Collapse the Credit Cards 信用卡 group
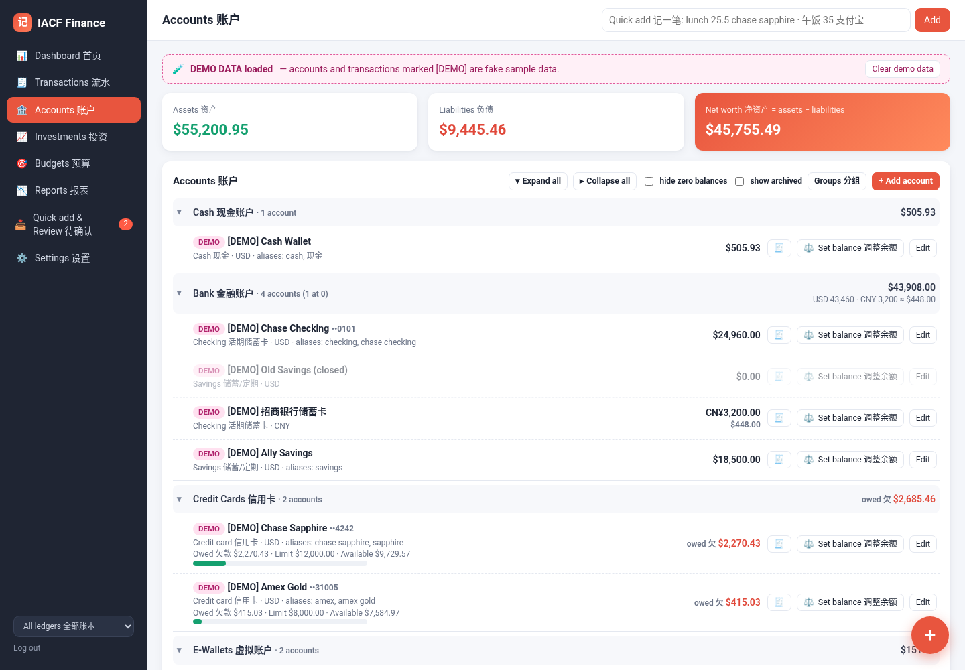This screenshot has width=965, height=670. pyautogui.click(x=179, y=499)
